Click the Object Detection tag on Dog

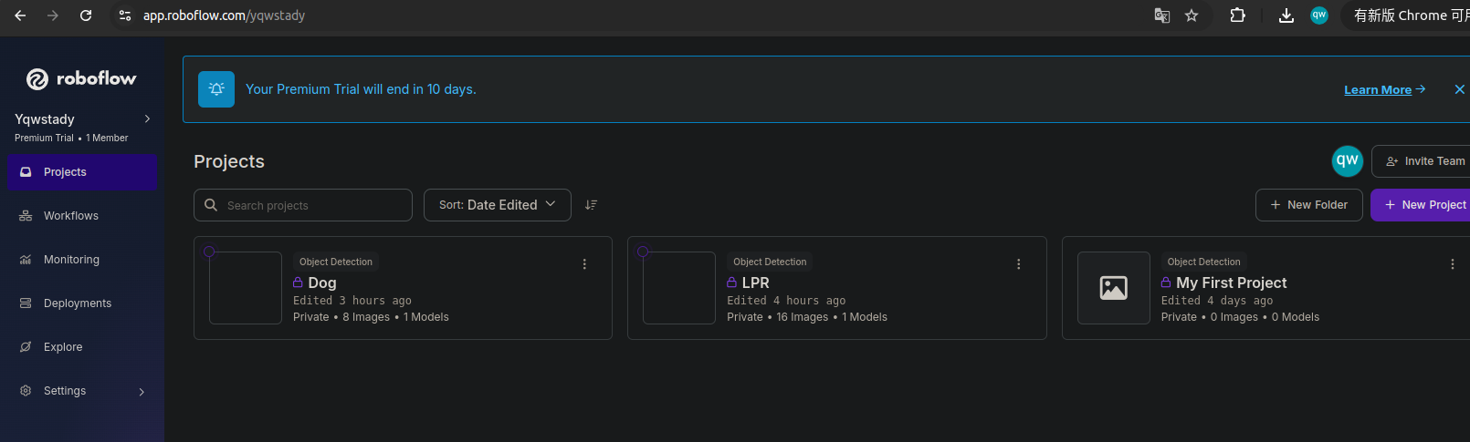[336, 262]
